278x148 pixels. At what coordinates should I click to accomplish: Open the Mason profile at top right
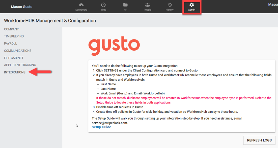(x=273, y=4)
